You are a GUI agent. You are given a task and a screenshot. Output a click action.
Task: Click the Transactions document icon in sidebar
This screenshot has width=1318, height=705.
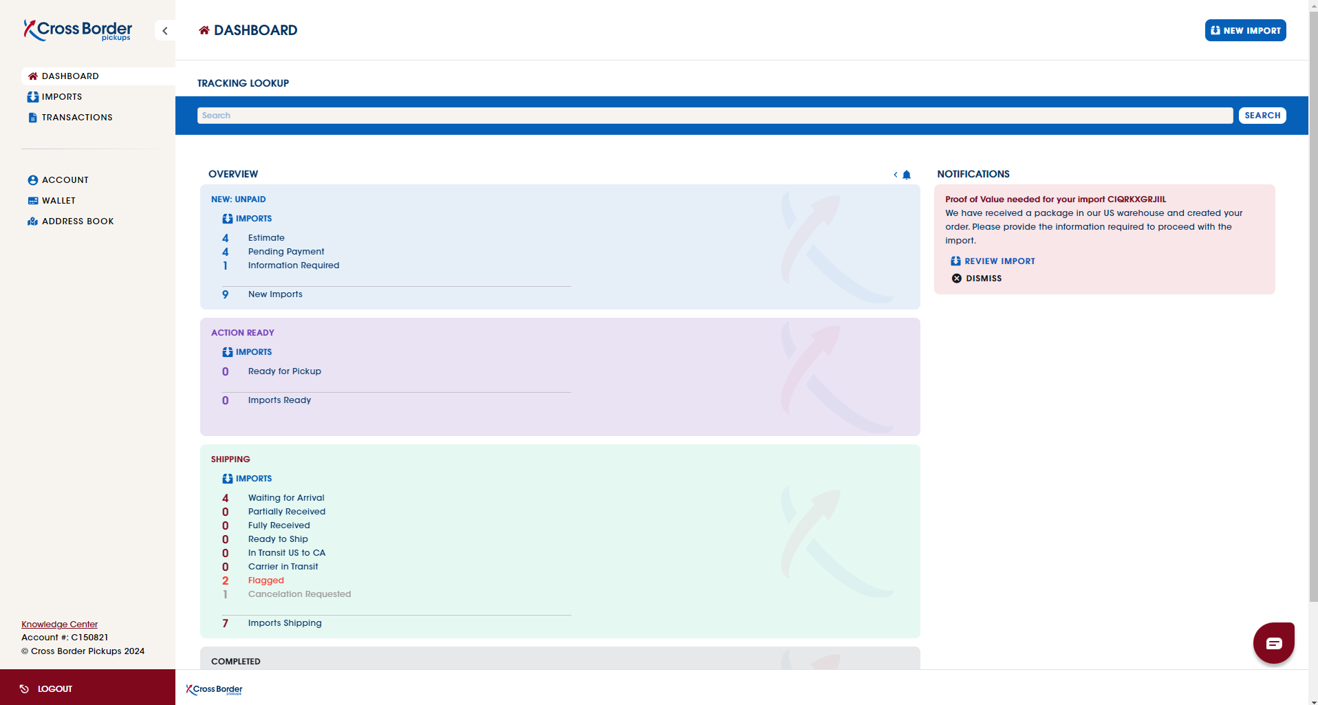tap(32, 118)
